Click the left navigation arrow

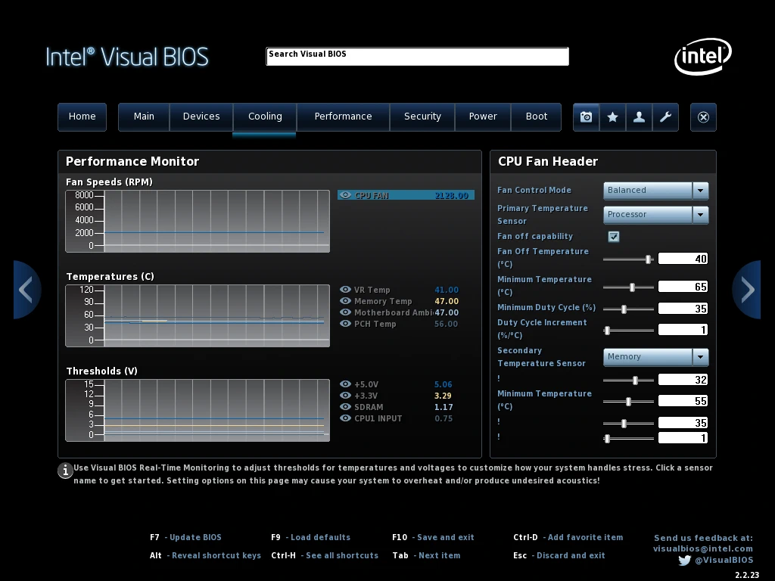point(26,290)
